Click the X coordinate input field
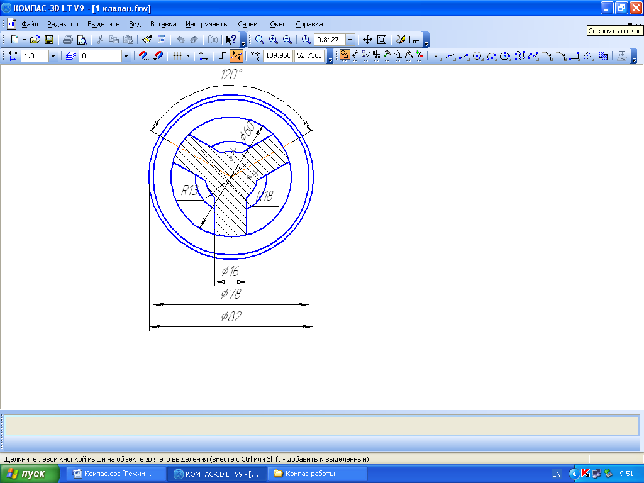This screenshot has height=483, width=644. pyautogui.click(x=277, y=56)
